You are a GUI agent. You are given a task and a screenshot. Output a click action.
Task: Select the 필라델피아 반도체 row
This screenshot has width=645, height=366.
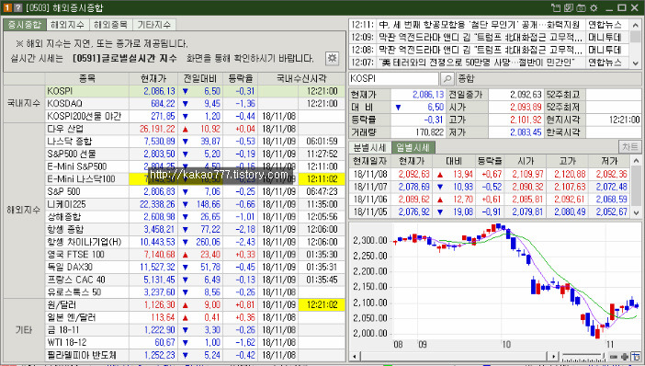(x=195, y=355)
